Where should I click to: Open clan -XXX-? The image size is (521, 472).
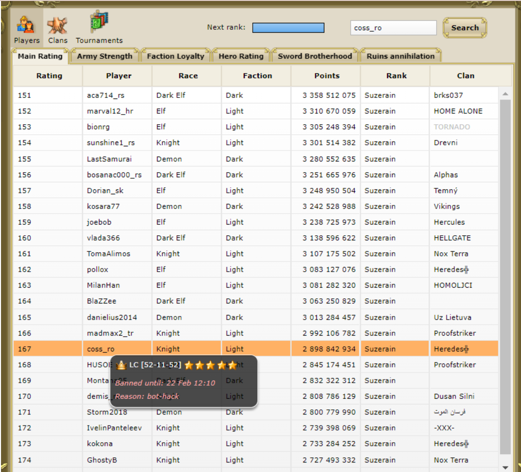[x=444, y=428]
